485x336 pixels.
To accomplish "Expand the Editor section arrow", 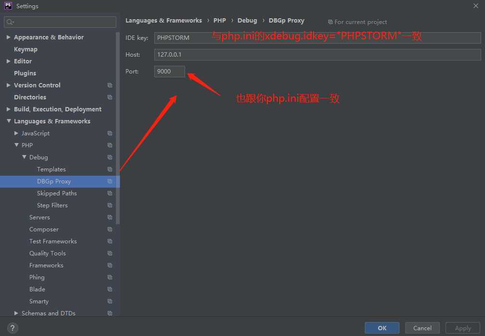I will coord(8,61).
